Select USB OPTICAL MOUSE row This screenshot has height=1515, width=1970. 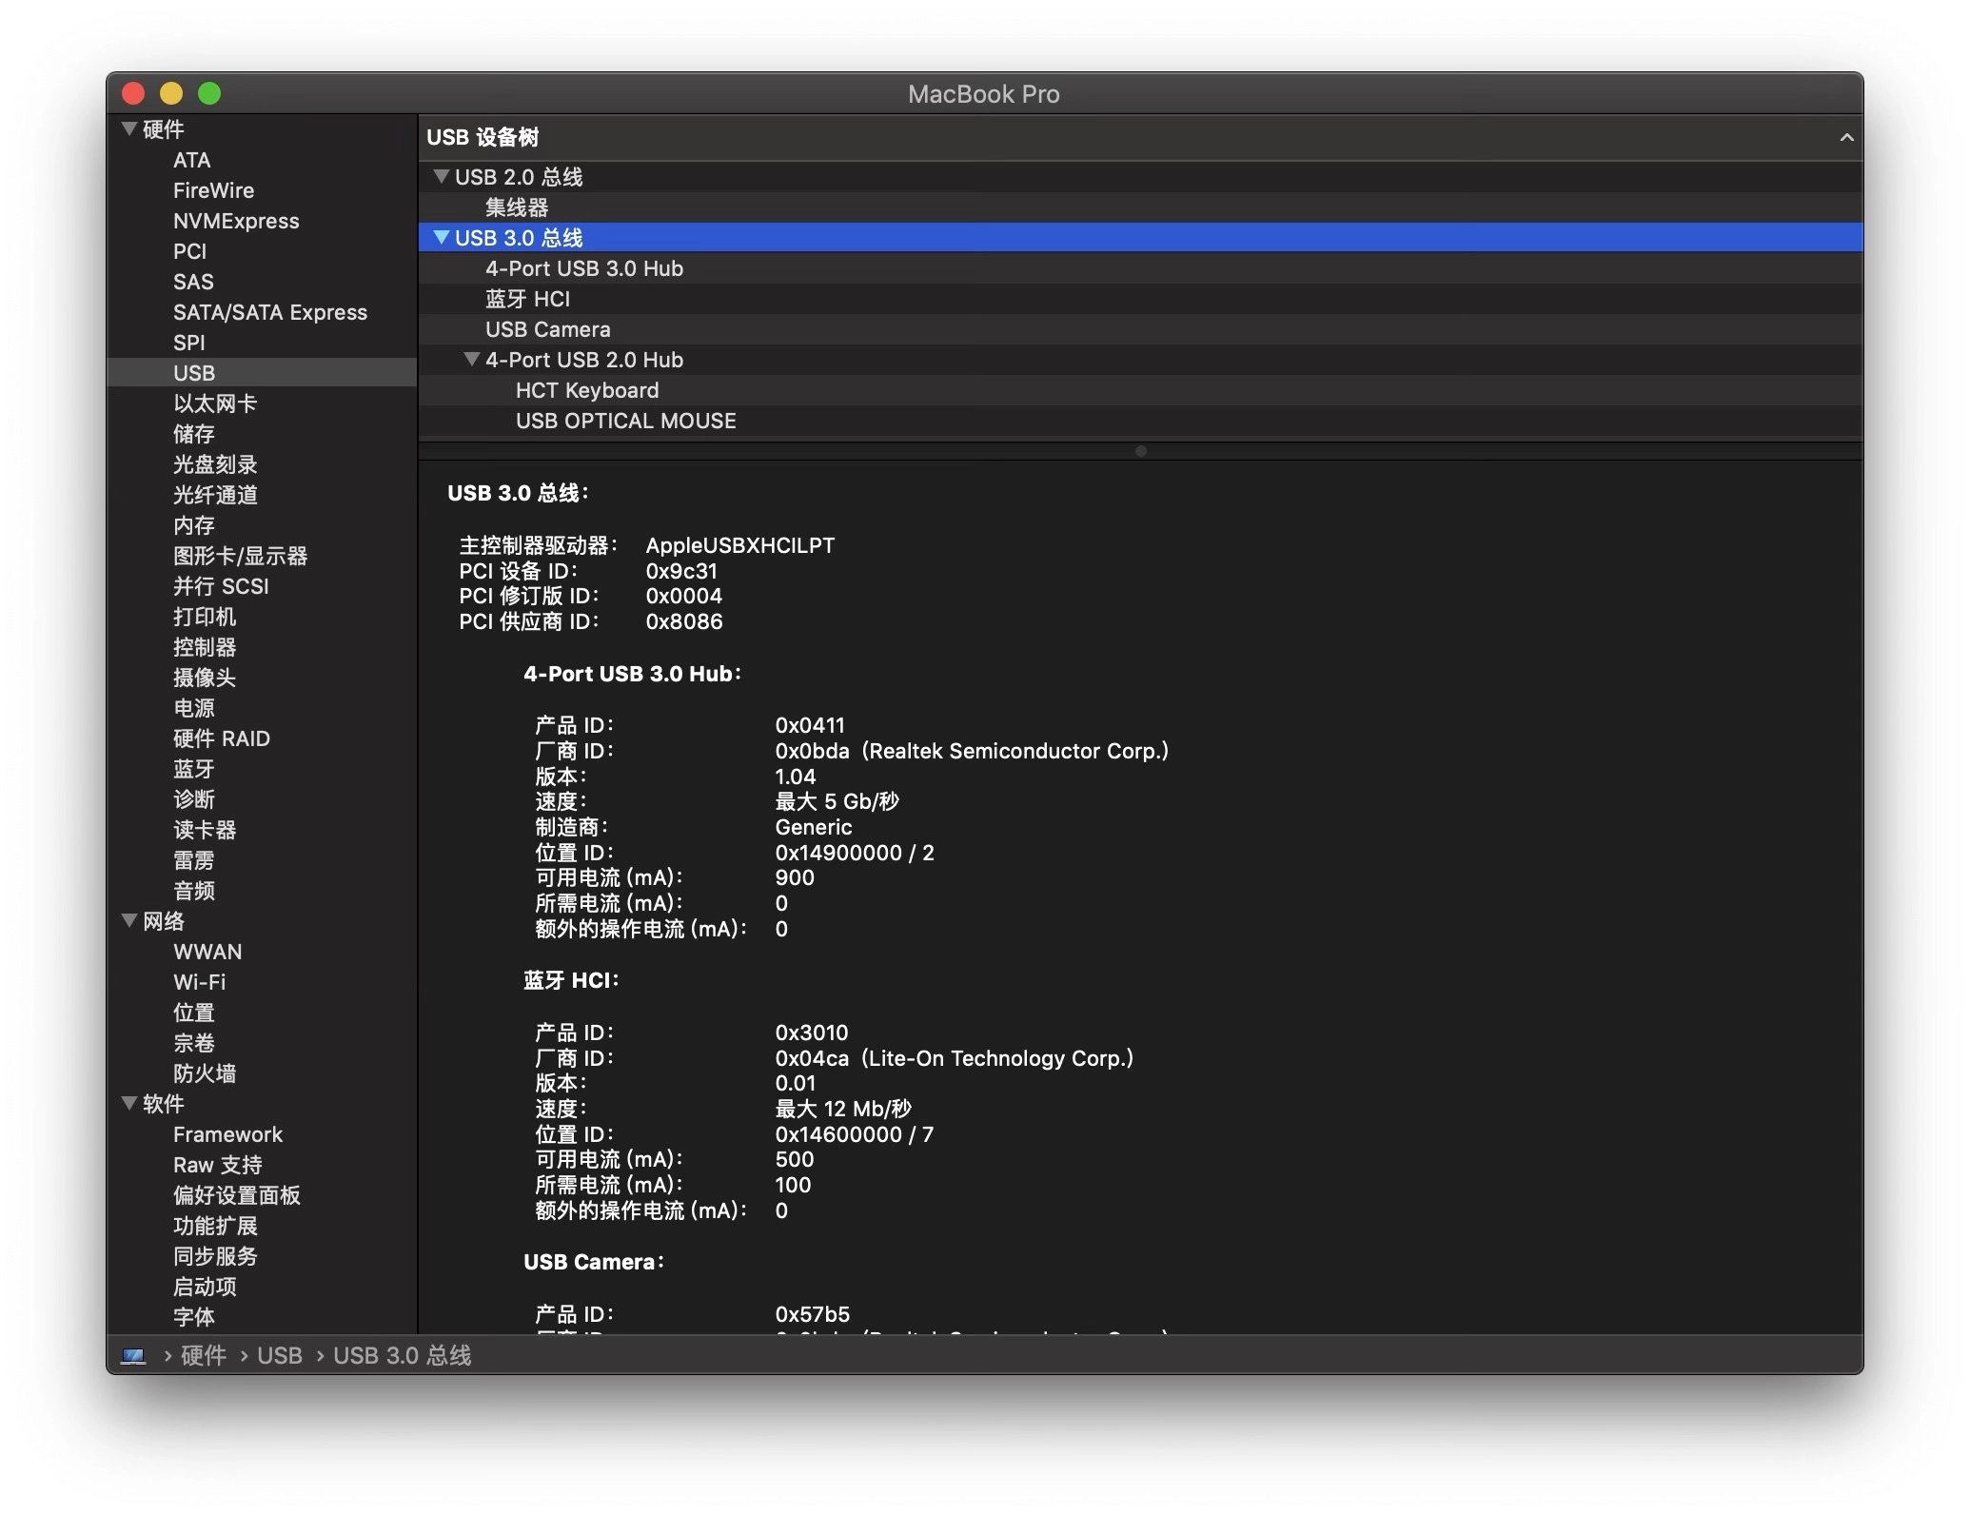coord(1140,421)
